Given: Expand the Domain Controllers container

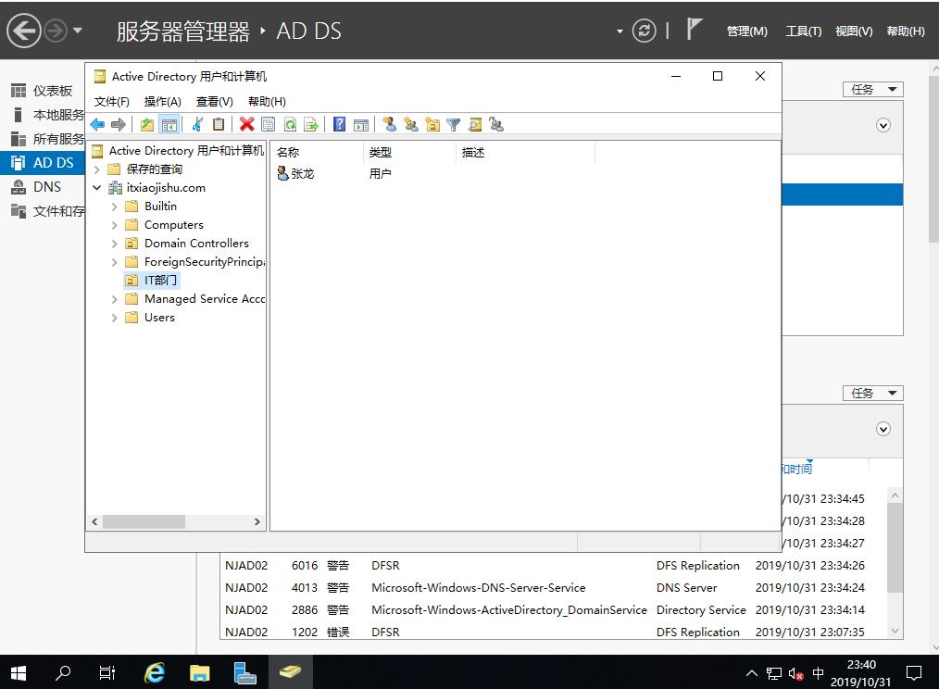Looking at the screenshot, I should 114,243.
